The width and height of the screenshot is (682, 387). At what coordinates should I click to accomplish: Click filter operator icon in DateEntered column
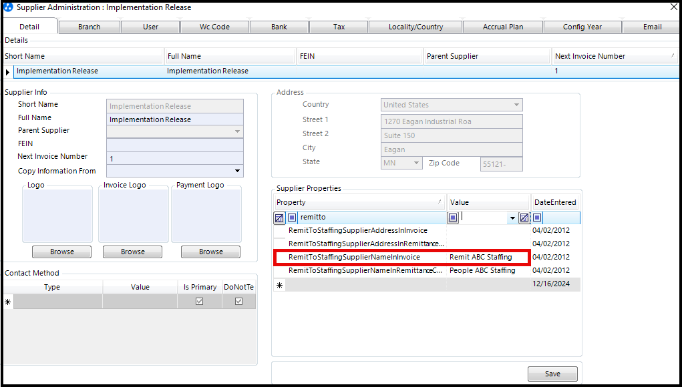pyautogui.click(x=537, y=218)
